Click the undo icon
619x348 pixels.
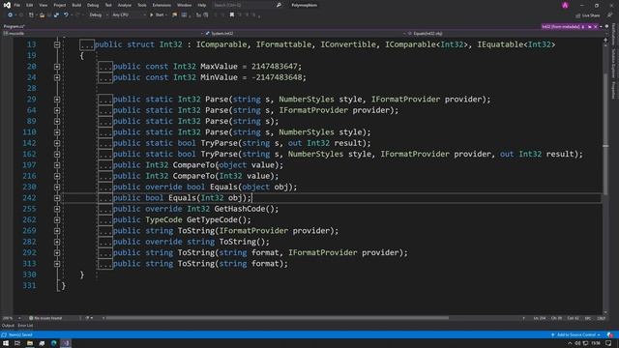pos(66,15)
